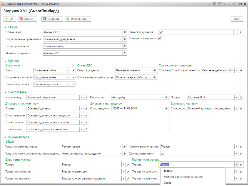Open the Выкуп (проценты) dropdown arrow

click(150, 70)
